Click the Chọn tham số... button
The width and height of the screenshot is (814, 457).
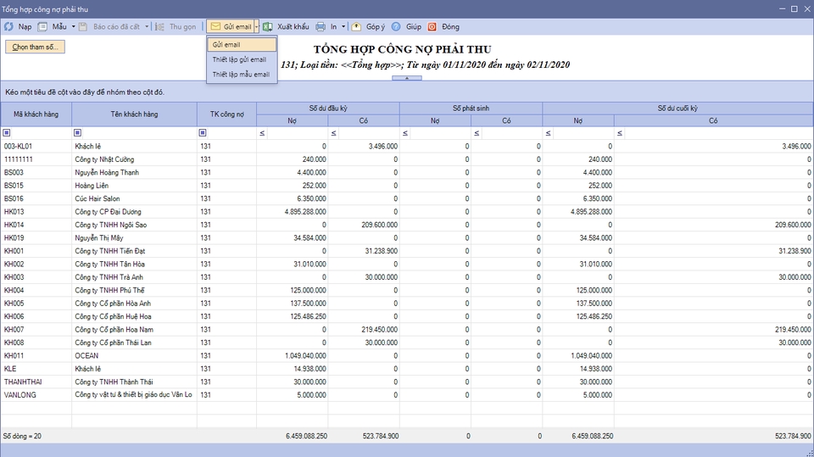36,47
